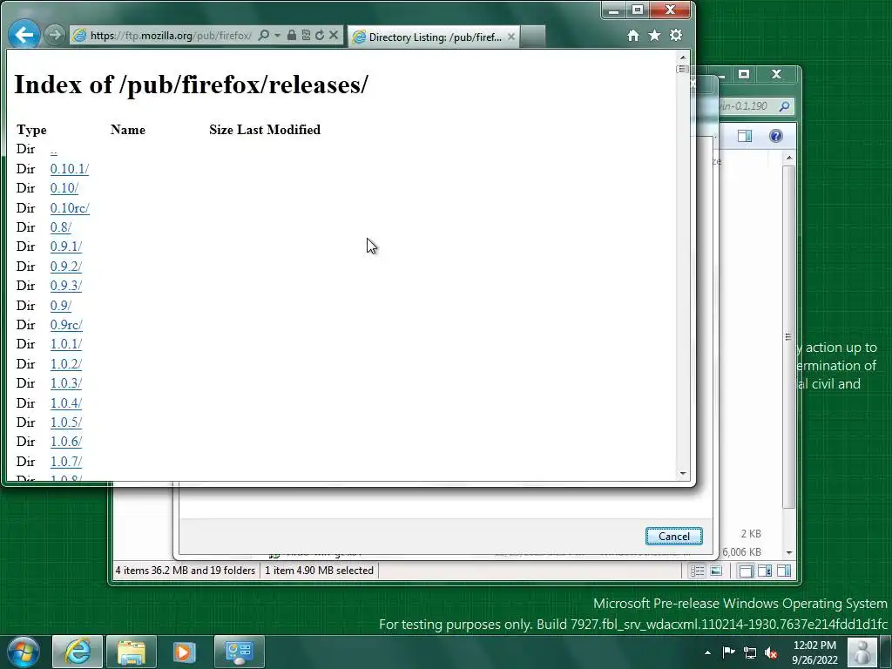Open Windows Explorer from the taskbar
The width and height of the screenshot is (892, 669).
pyautogui.click(x=132, y=652)
